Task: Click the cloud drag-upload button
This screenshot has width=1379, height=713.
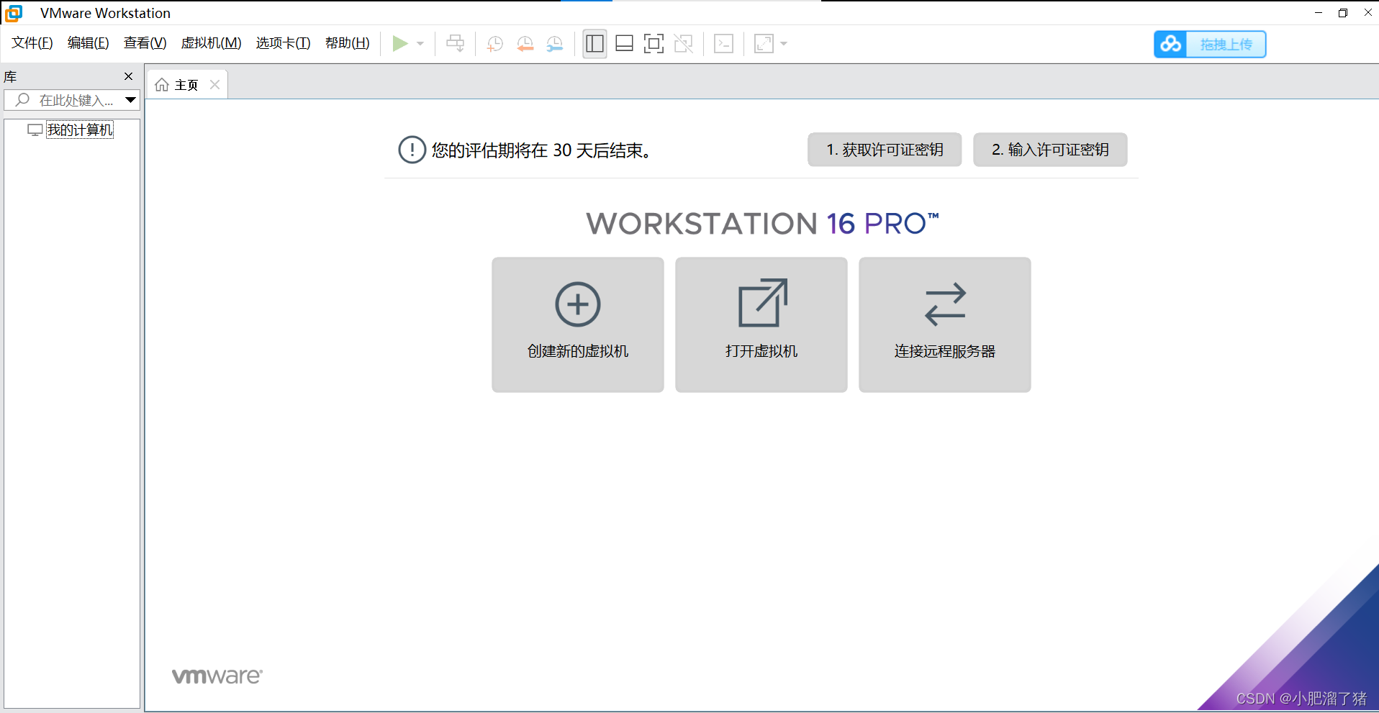Action: [1210, 44]
